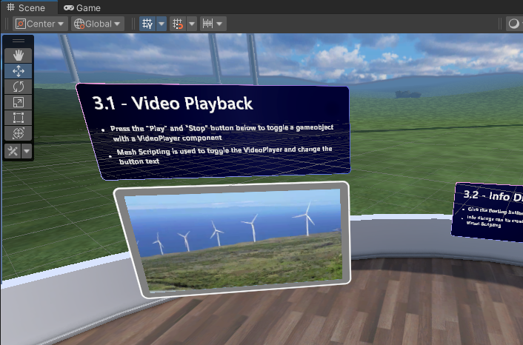
Task: Click the draw mode shading sphere icon
Action: 513,24
